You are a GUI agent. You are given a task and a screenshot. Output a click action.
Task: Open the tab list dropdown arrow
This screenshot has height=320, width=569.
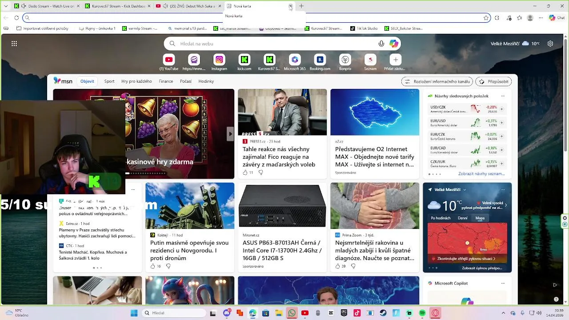point(6,6)
